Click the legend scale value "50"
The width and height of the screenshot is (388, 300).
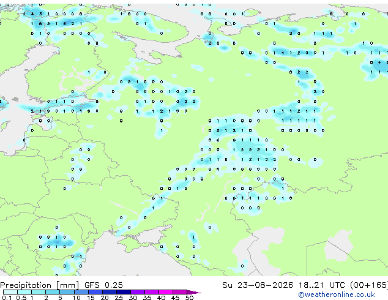[189, 298]
